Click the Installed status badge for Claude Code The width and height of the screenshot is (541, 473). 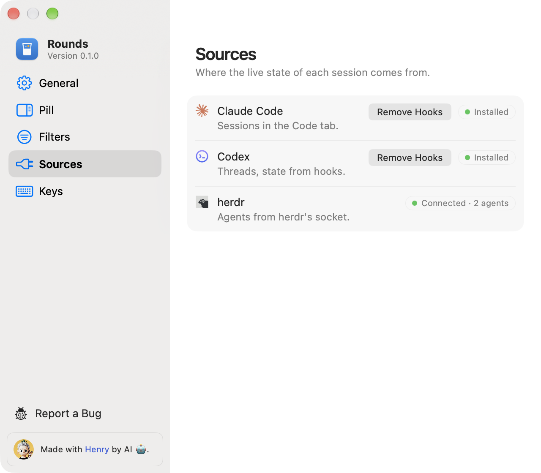[x=486, y=112]
